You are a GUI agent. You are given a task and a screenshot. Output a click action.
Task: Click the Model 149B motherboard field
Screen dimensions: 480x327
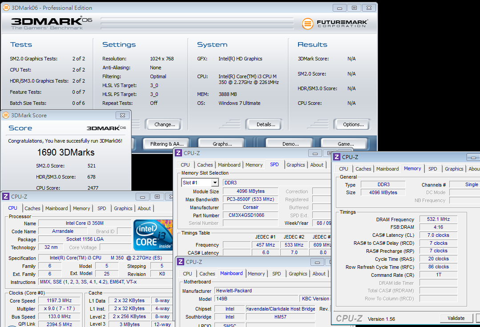[256, 299]
